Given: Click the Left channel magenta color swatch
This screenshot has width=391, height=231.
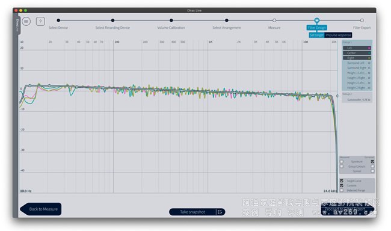Looking at the screenshot, I should click(x=369, y=48).
